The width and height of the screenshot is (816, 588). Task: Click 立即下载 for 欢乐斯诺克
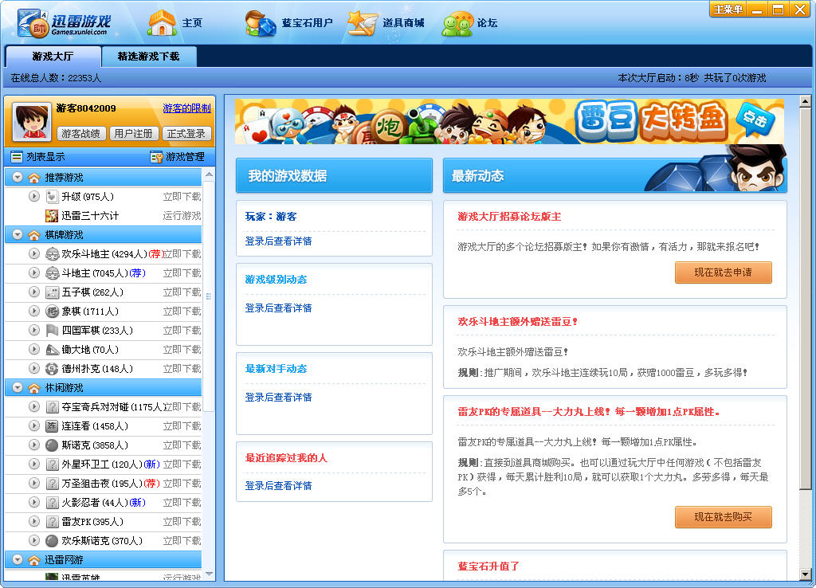182,541
